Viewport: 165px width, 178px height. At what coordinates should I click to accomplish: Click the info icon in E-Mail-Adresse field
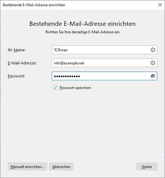point(153,63)
